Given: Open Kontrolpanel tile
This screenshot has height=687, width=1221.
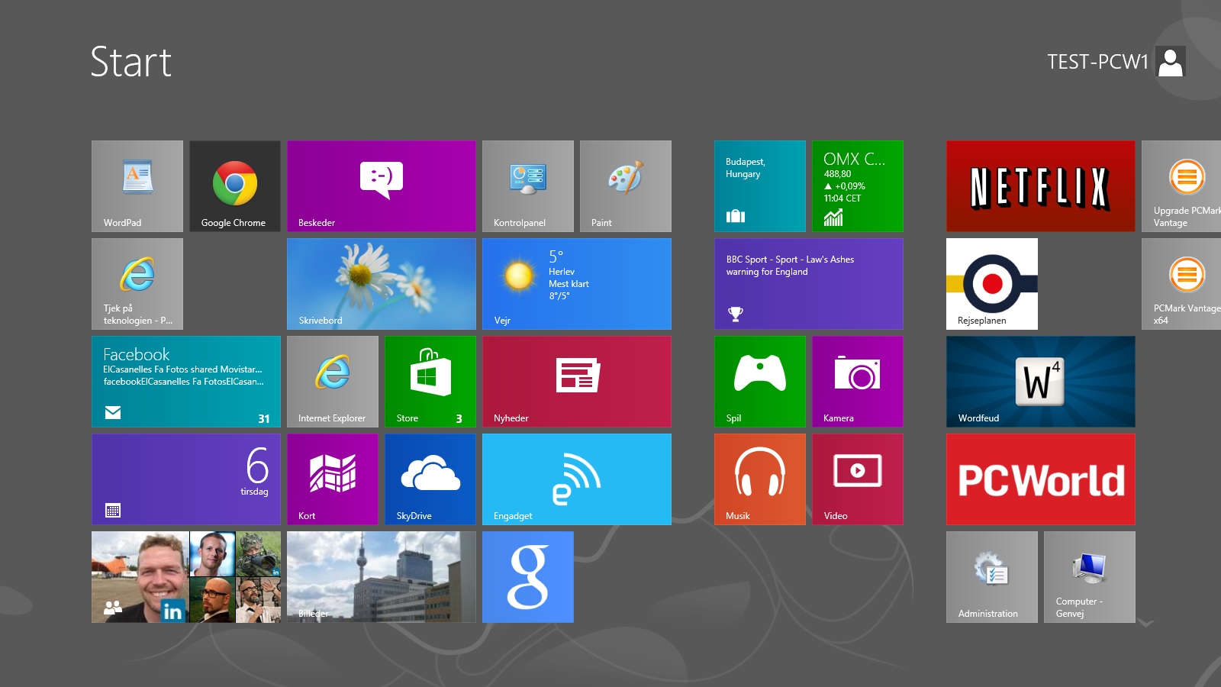Looking at the screenshot, I should click(x=527, y=185).
